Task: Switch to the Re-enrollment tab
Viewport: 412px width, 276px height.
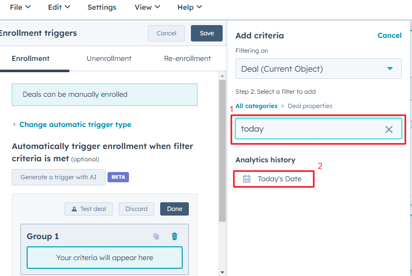Action: pyautogui.click(x=187, y=58)
